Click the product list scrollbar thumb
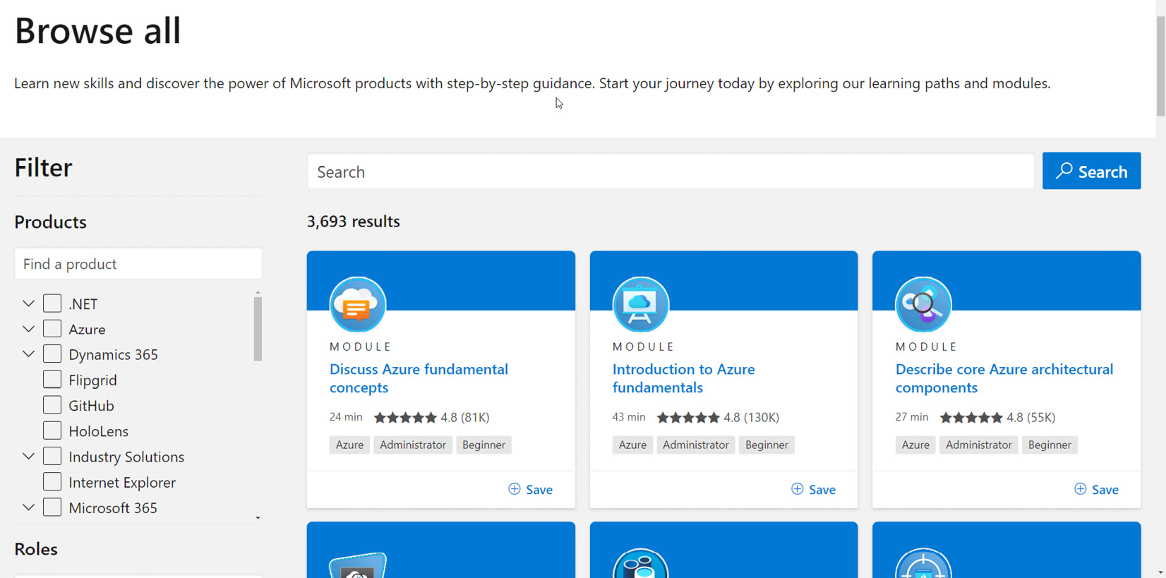1166x578 pixels. pos(258,329)
